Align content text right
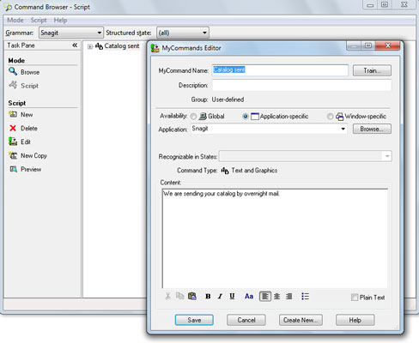The image size is (419, 343). coord(289,297)
